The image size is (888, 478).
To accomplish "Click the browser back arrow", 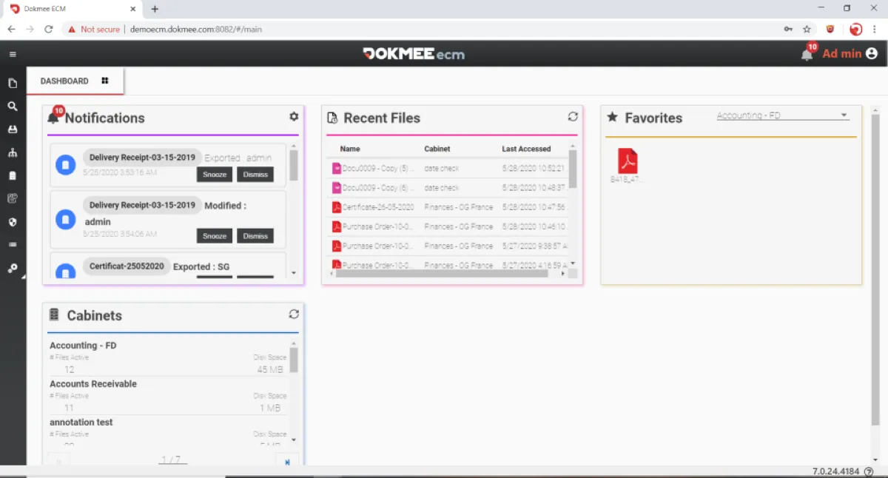I will coord(11,30).
